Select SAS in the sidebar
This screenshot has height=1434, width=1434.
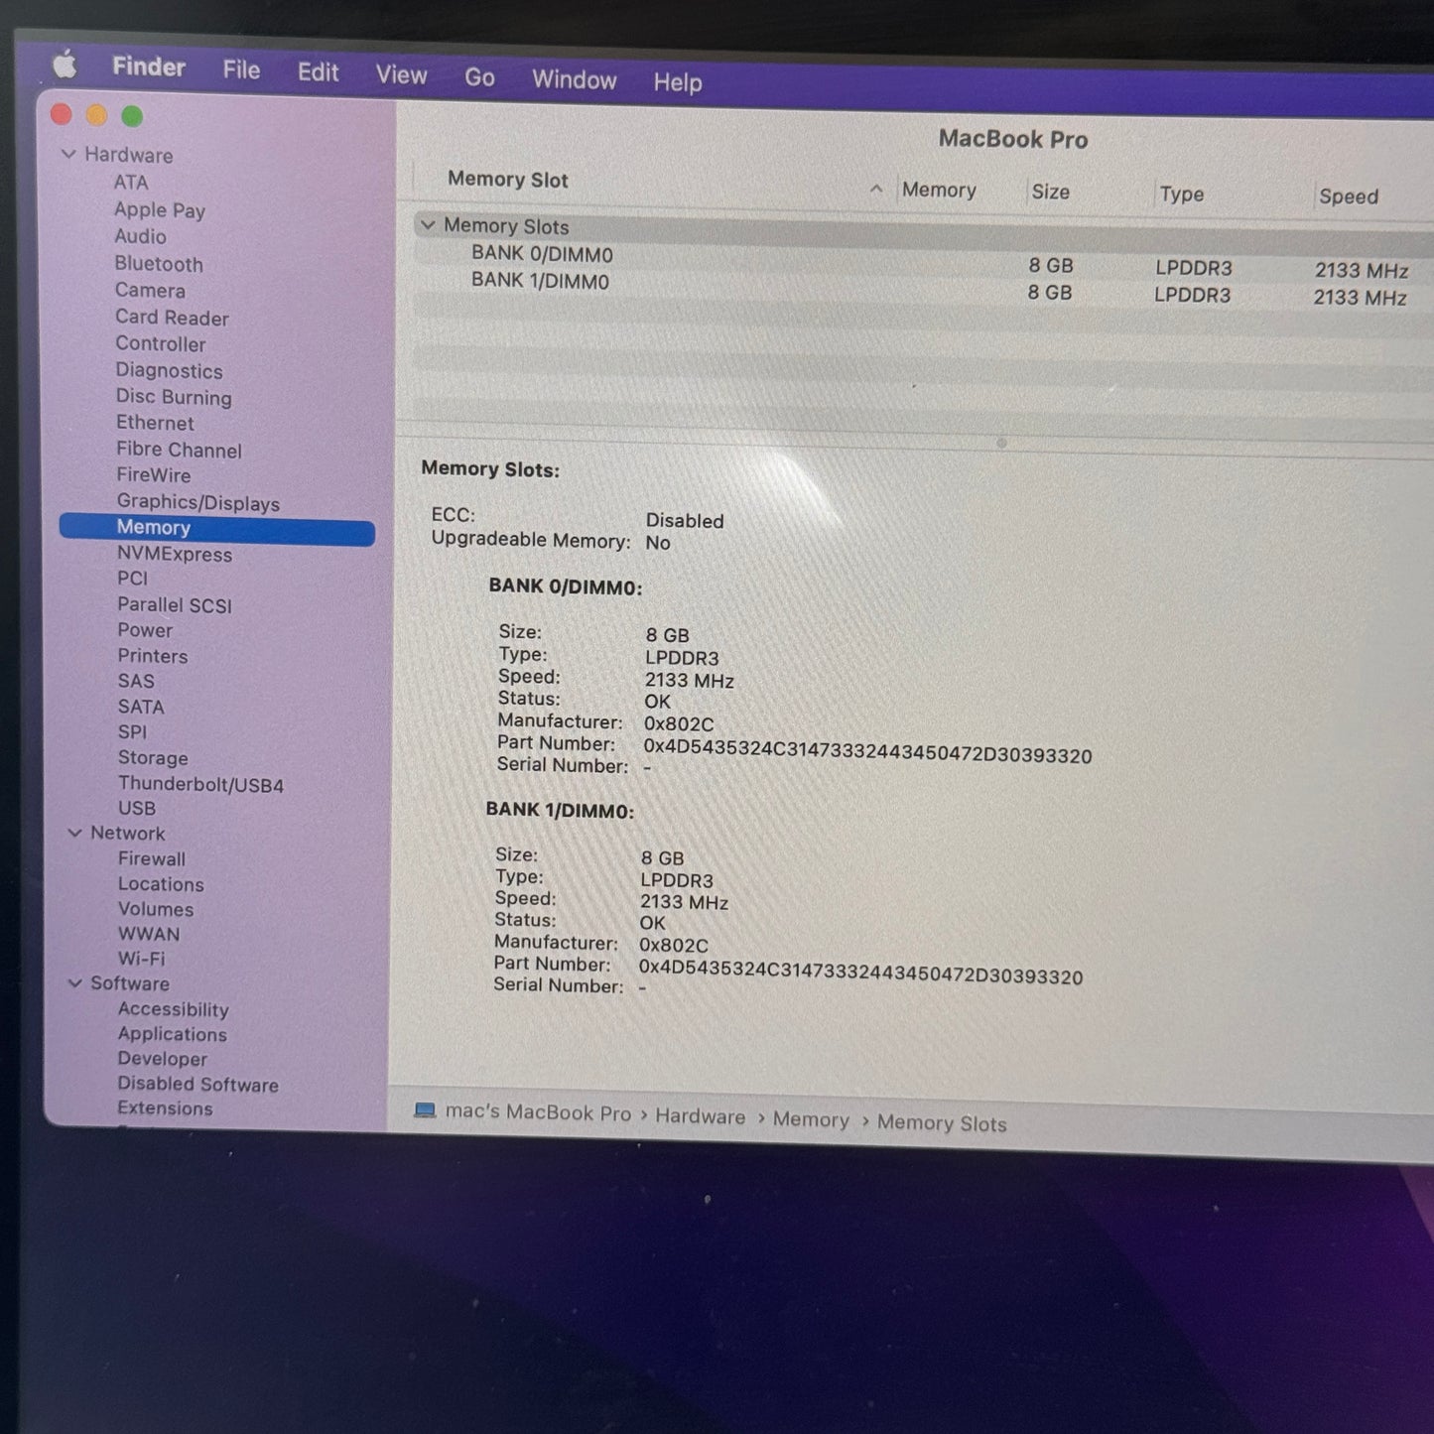pos(136,682)
